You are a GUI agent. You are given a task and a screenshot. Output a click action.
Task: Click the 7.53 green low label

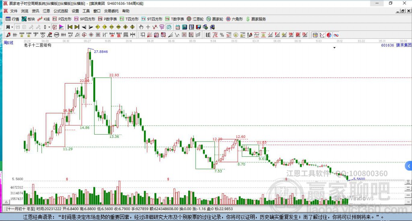(x=218, y=171)
